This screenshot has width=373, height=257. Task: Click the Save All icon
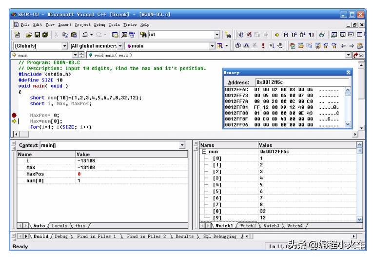click(x=45, y=35)
